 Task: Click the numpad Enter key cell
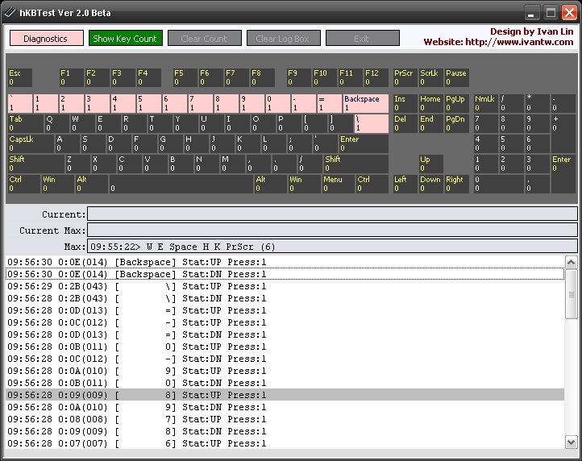pyautogui.click(x=563, y=173)
